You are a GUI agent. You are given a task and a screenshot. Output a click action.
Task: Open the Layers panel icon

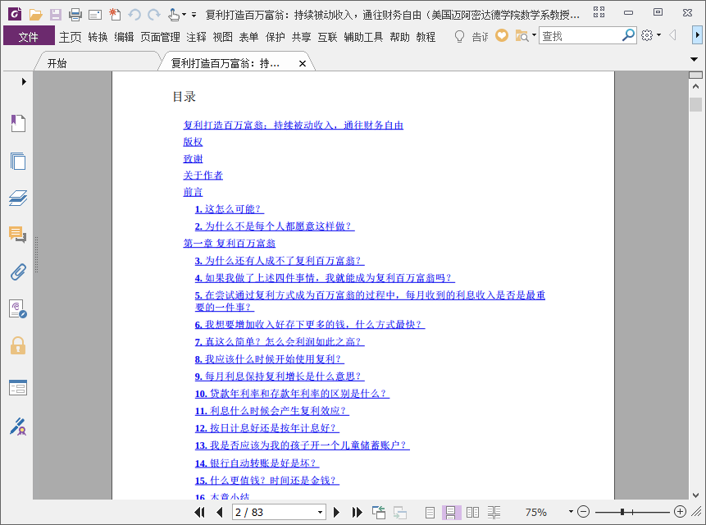coord(18,198)
